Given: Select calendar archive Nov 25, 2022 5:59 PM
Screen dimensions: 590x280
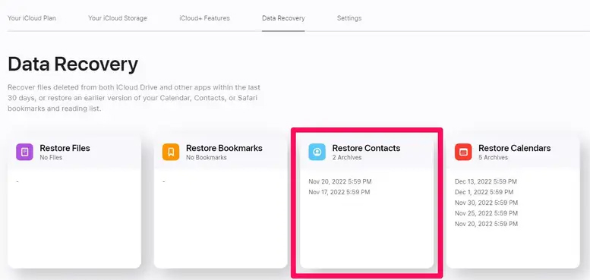Looking at the screenshot, I should point(486,213).
